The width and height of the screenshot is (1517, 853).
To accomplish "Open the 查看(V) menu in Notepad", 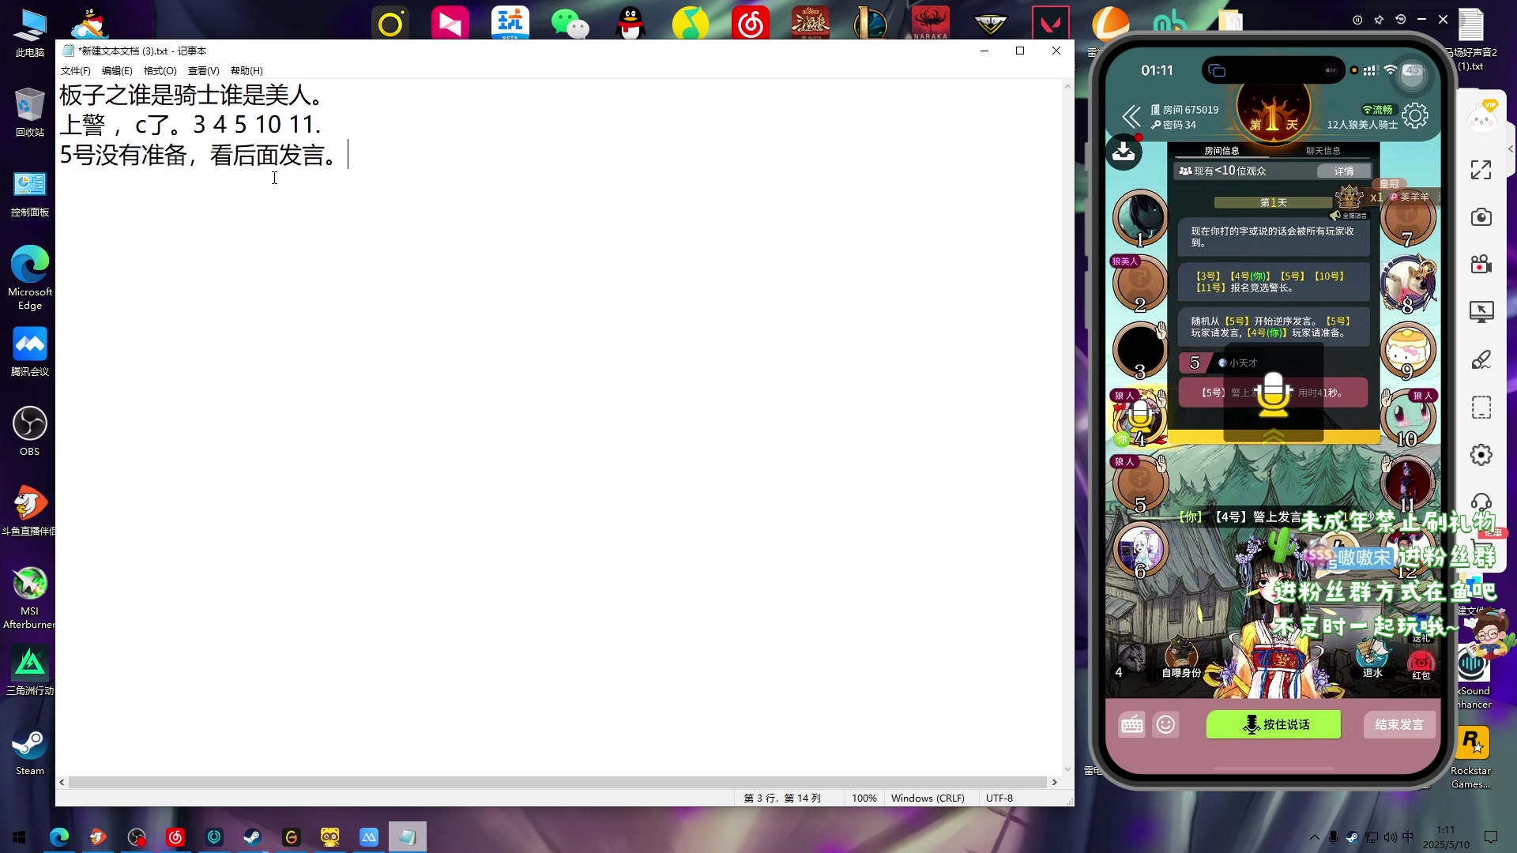I will coord(203,71).
